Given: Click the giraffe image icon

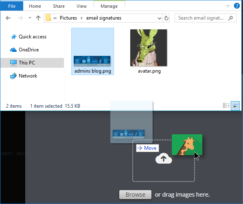Looking at the screenshot, I should [x=187, y=145].
